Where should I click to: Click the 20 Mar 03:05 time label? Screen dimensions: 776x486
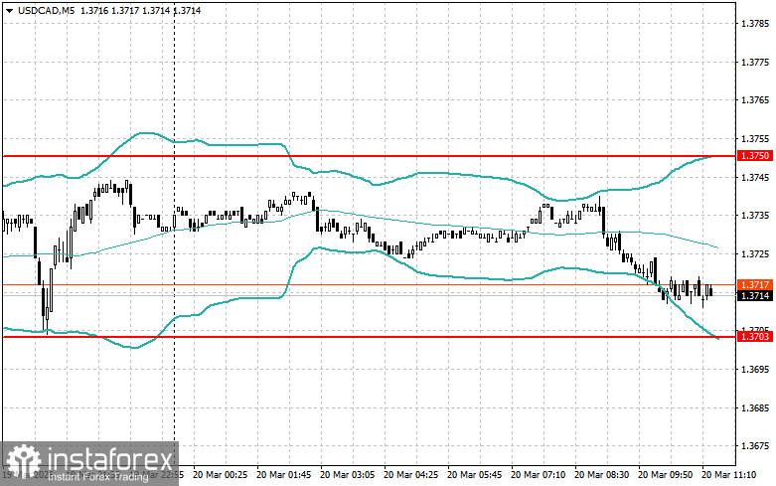tap(348, 475)
